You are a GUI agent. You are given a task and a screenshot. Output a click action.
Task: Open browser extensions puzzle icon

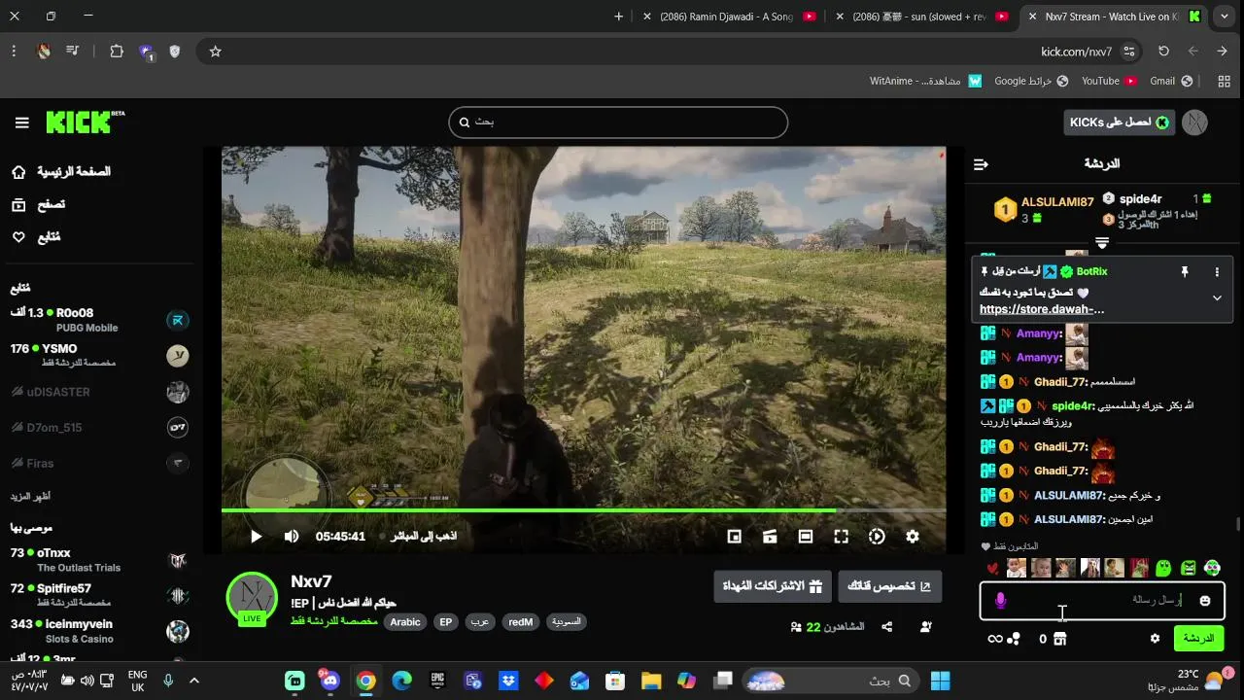point(117,52)
